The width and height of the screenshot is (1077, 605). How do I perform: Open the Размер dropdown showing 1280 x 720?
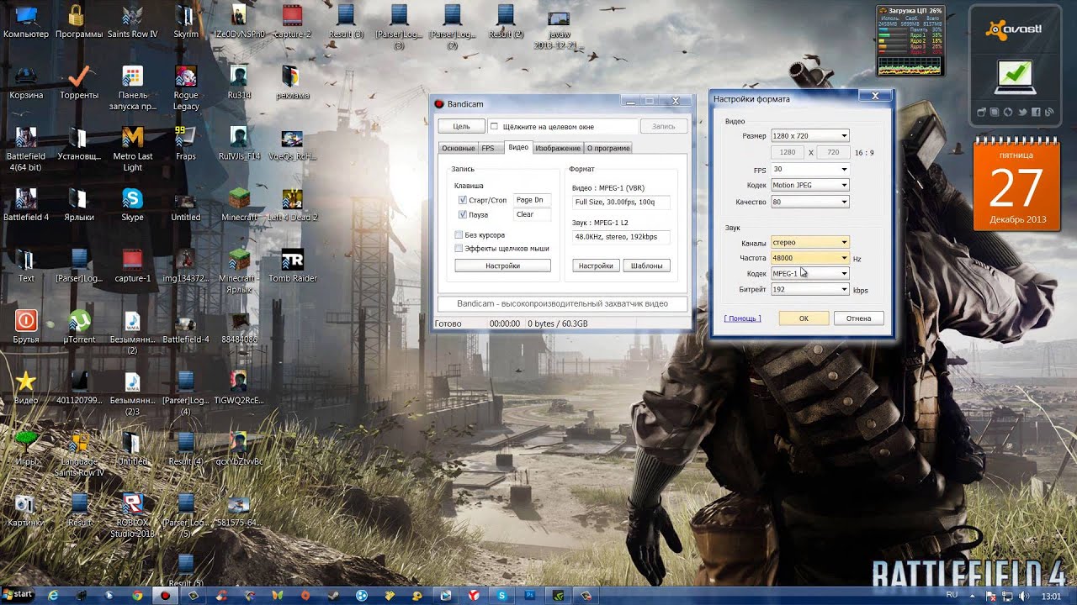click(x=810, y=135)
